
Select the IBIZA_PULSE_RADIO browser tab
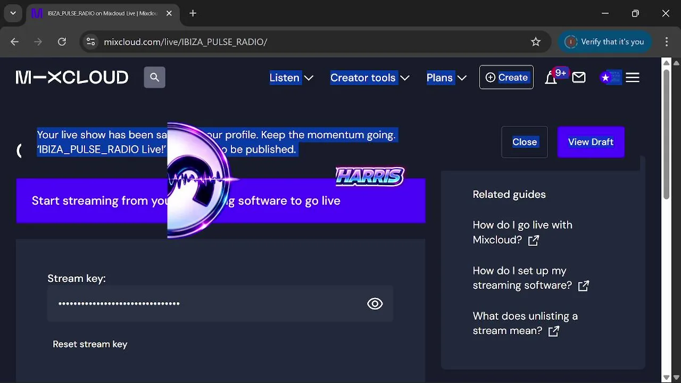(104, 13)
